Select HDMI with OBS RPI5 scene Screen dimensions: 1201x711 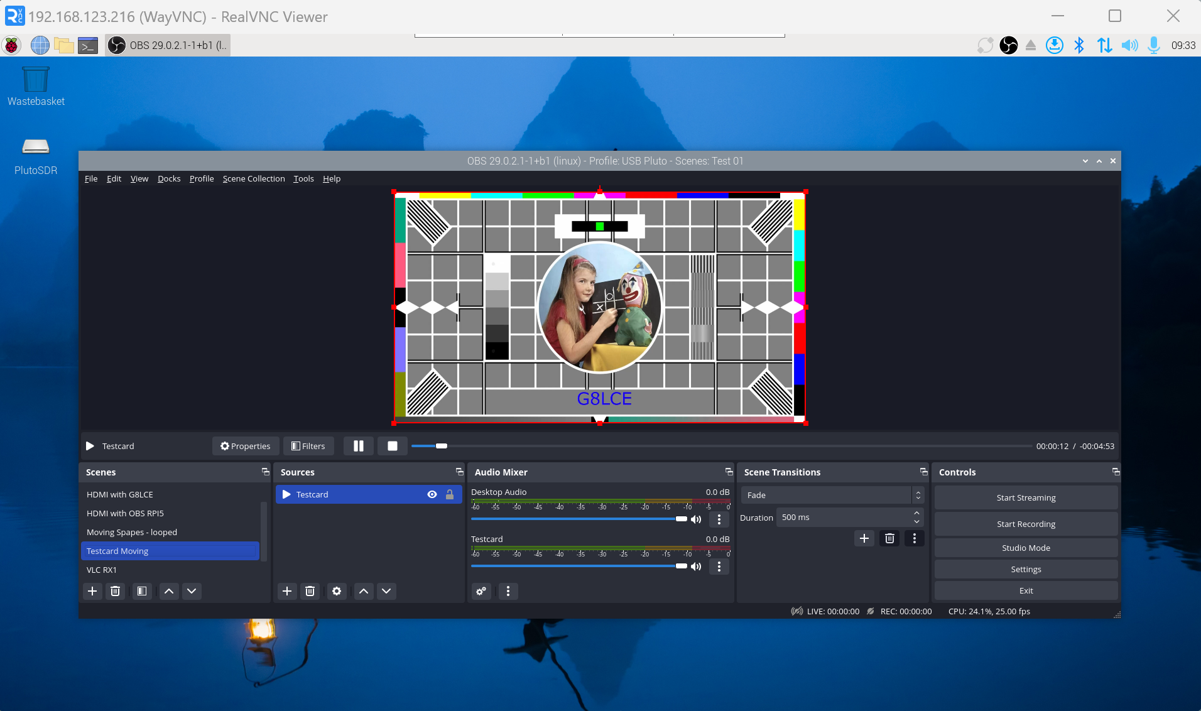pos(170,513)
